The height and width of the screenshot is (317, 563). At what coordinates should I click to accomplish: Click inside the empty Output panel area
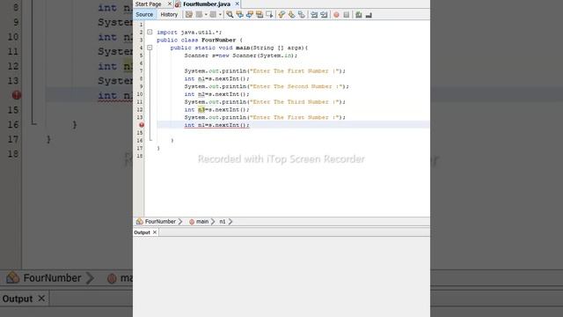(x=281, y=276)
